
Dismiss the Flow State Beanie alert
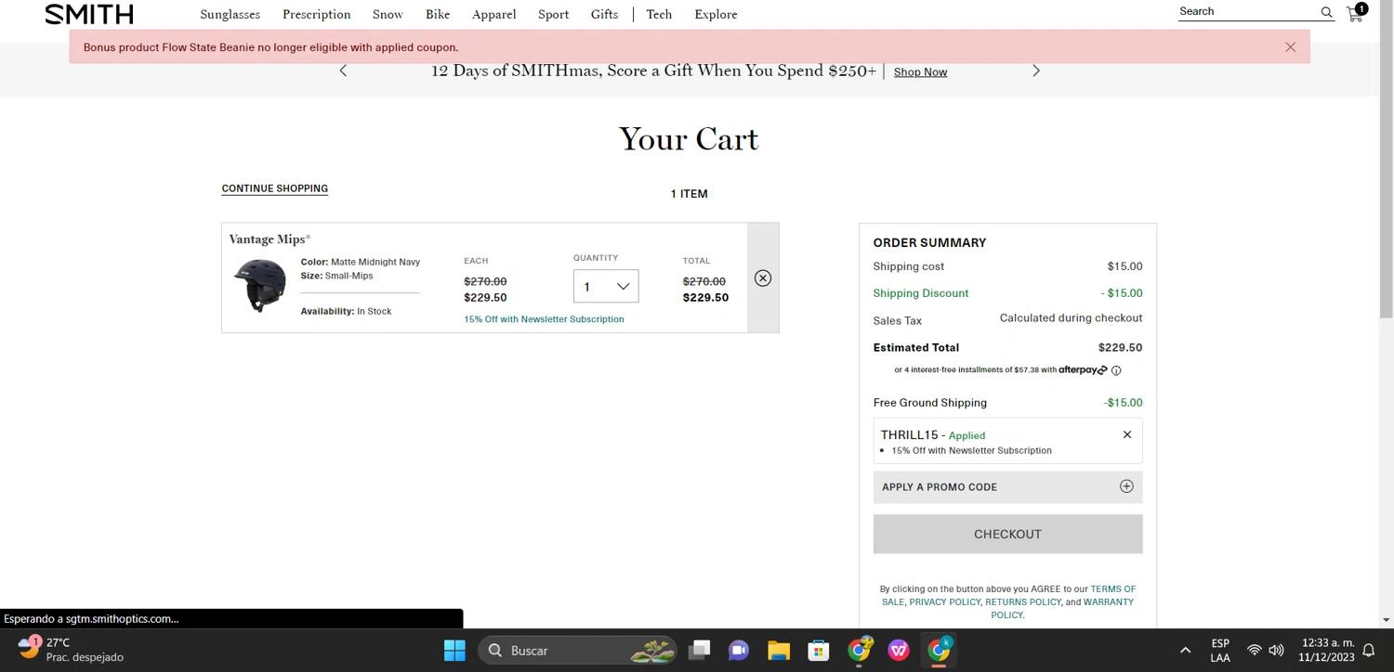[x=1290, y=47]
